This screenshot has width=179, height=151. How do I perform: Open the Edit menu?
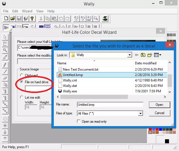(x=15, y=11)
